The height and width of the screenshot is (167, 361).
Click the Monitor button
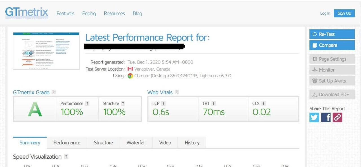point(332,70)
